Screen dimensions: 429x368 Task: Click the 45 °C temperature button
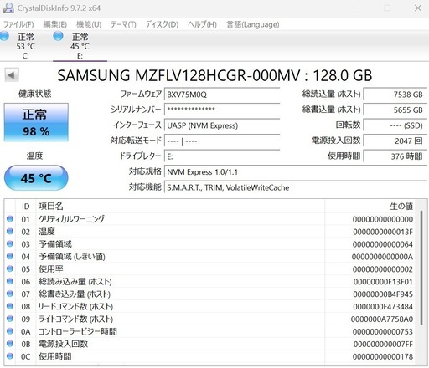coord(36,178)
